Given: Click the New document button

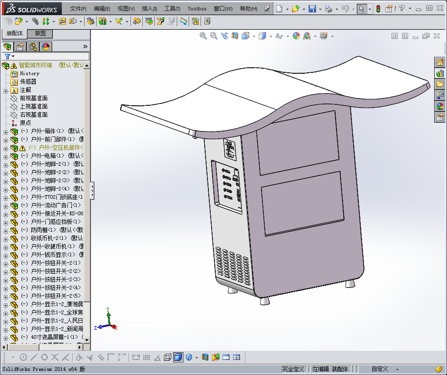Looking at the screenshot, I should [279, 9].
